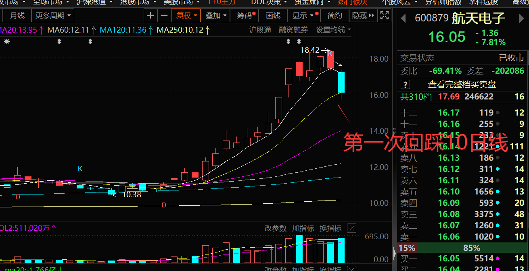Go to next stock with right arrow
This screenshot has height=271, width=529.
click(521, 18)
